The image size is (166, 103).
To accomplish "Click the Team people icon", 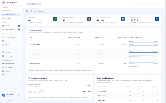I will pos(3,75).
